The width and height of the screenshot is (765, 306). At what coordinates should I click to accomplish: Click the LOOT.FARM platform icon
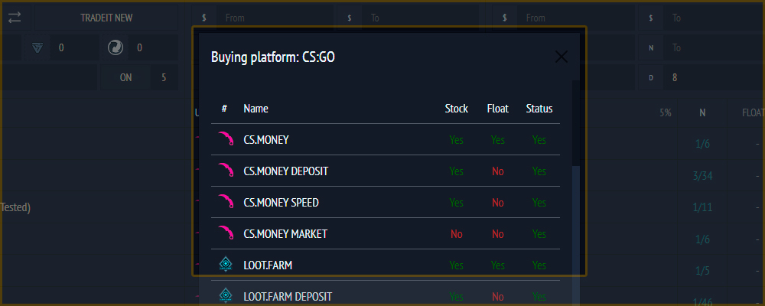click(225, 265)
